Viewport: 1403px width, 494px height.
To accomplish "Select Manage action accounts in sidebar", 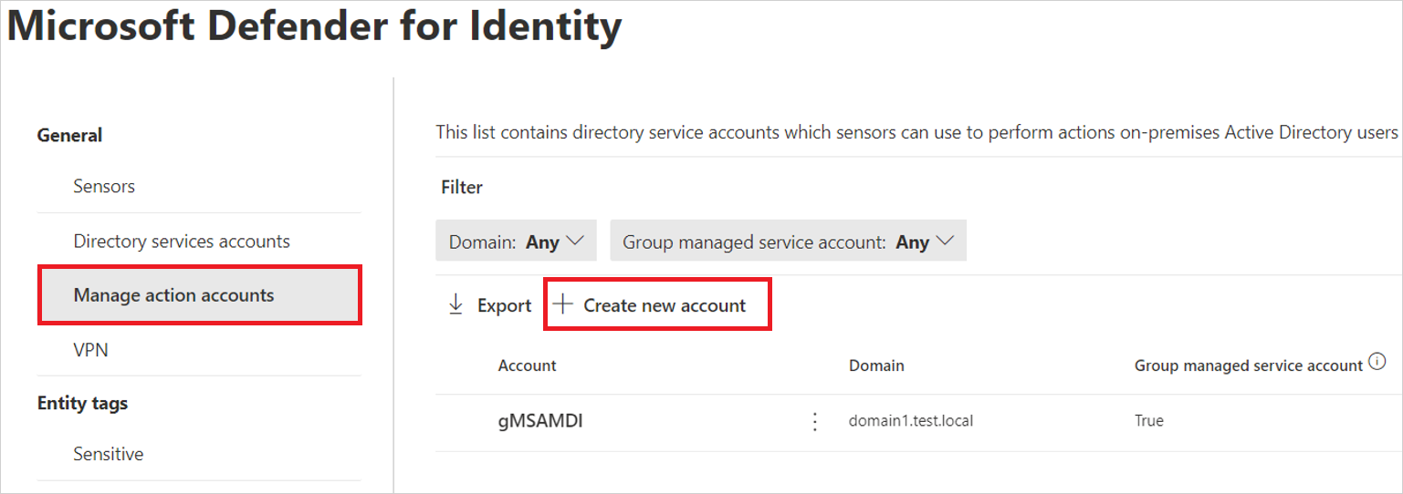I will click(198, 294).
